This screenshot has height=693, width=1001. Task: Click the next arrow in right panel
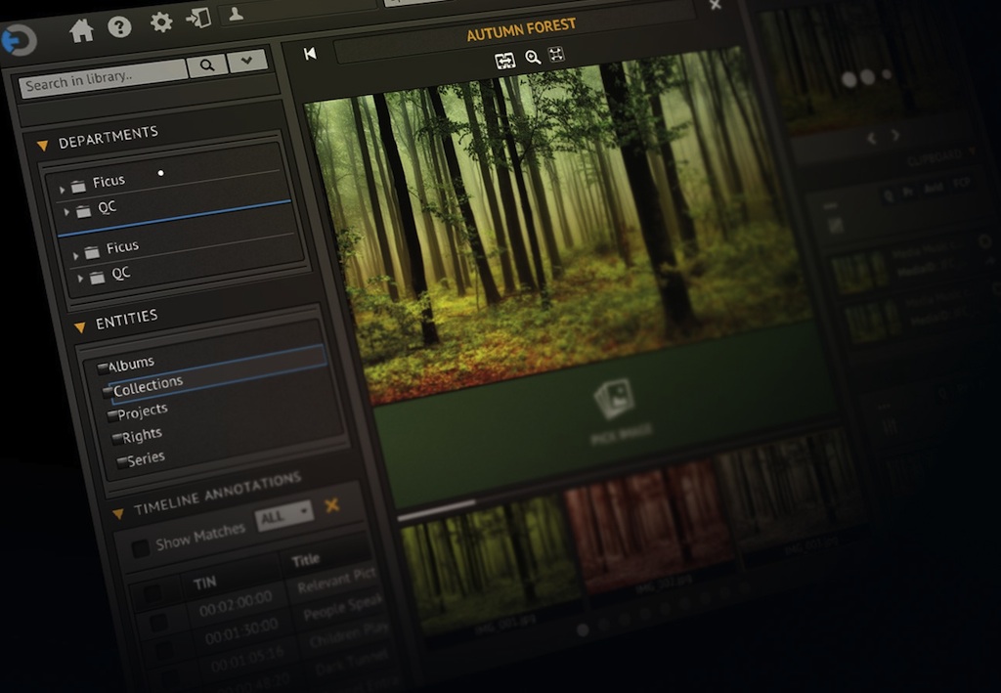[x=895, y=135]
